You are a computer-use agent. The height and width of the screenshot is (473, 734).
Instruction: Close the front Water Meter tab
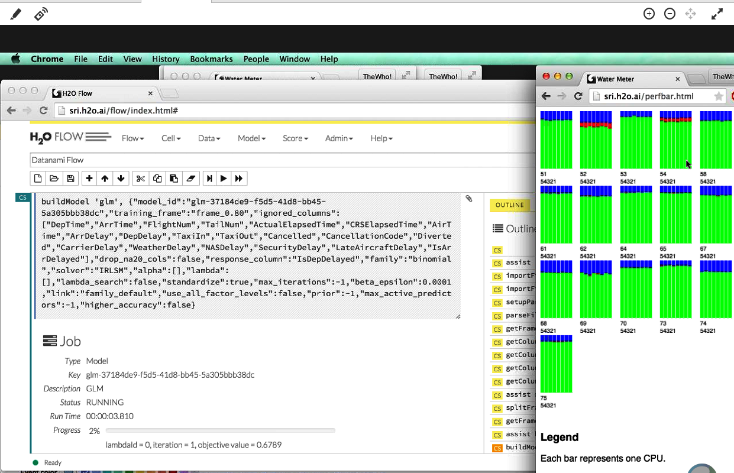[x=678, y=79]
